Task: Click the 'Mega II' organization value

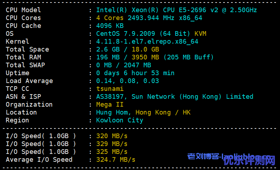Action: click(110, 105)
